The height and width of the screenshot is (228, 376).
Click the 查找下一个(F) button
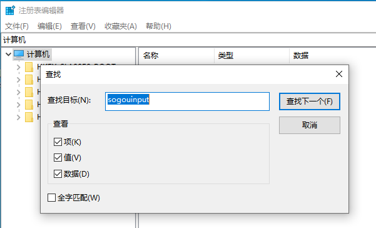(x=310, y=101)
